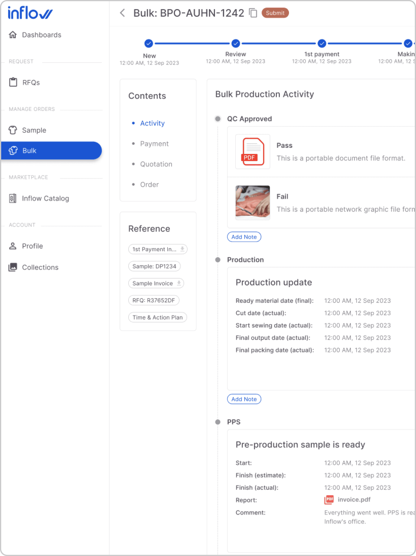This screenshot has width=416, height=556.
Task: Jump to Quotation in Contents list
Action: [156, 164]
